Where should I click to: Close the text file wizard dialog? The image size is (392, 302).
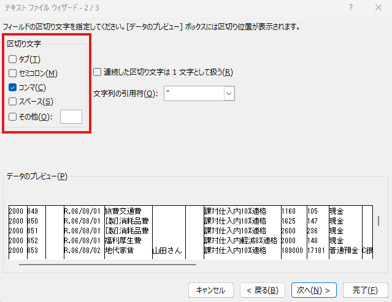coord(379,8)
